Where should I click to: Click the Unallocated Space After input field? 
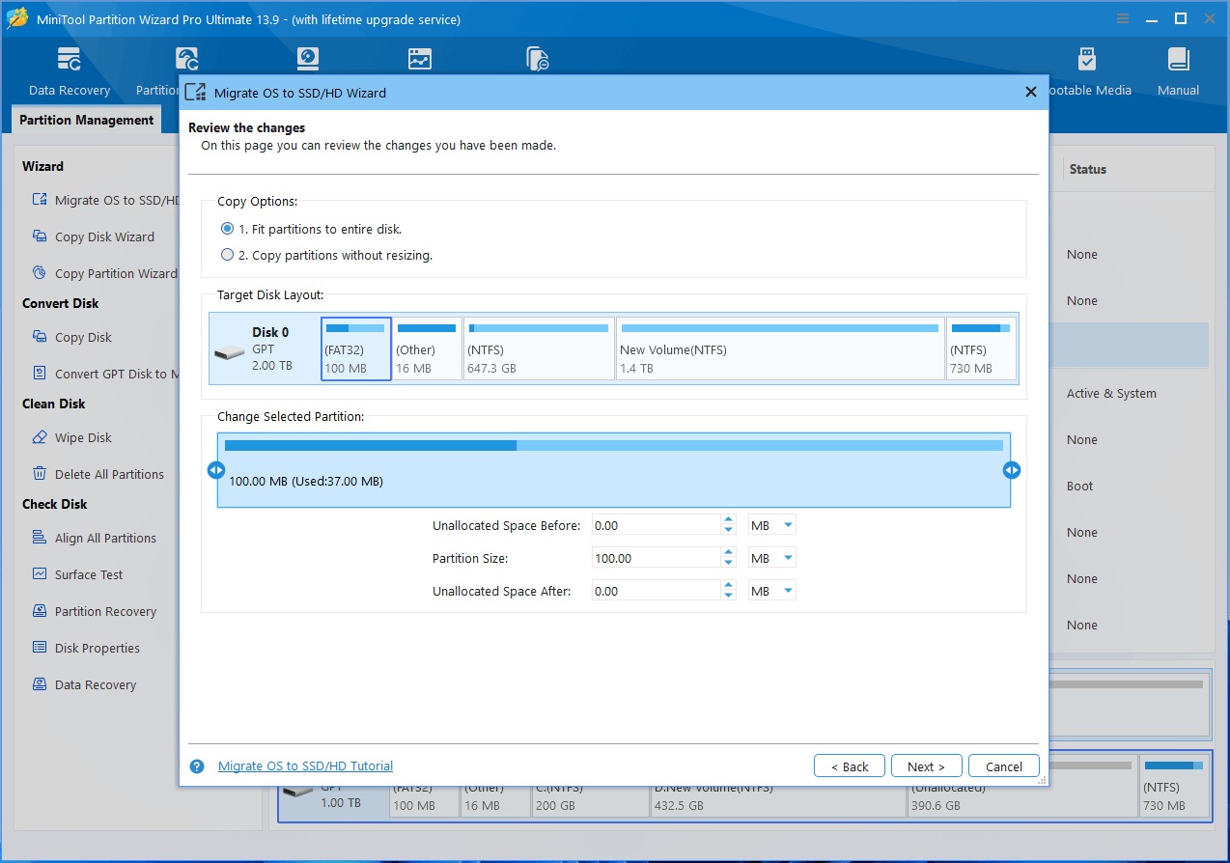657,591
